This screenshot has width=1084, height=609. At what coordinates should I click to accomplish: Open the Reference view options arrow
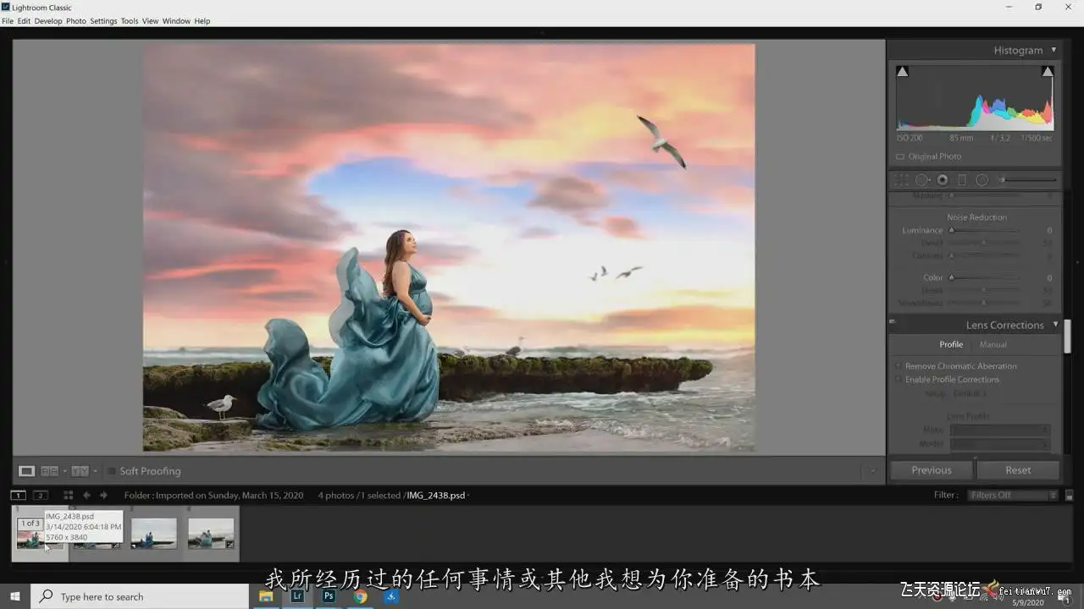pyautogui.click(x=64, y=471)
